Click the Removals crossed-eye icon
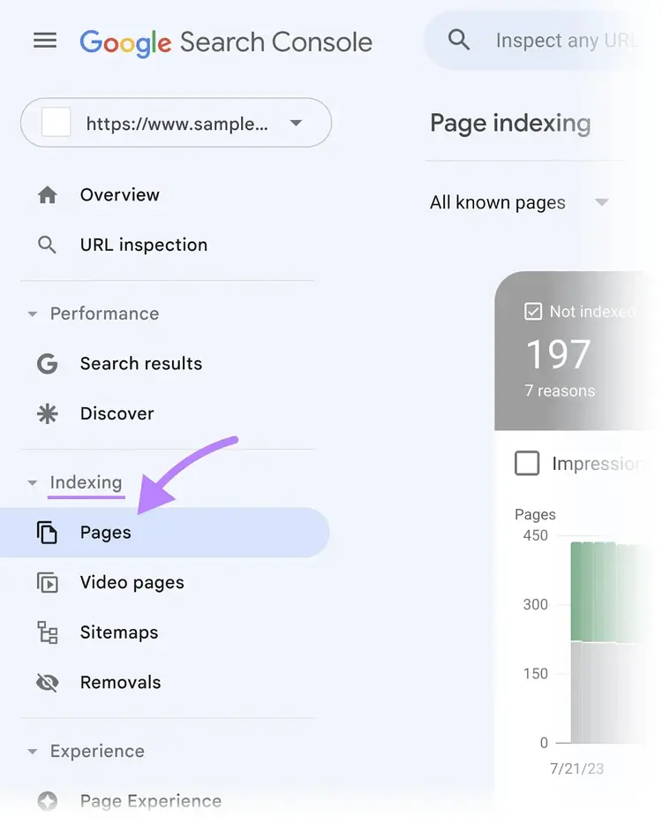 tap(48, 683)
